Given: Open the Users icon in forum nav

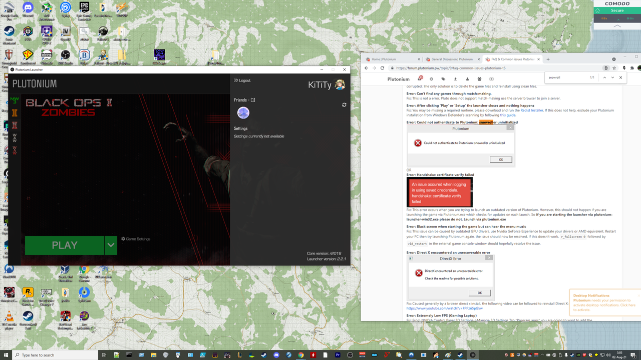Looking at the screenshot, I should pyautogui.click(x=467, y=79).
